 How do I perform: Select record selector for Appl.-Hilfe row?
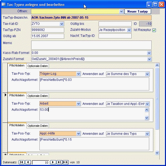5,137
